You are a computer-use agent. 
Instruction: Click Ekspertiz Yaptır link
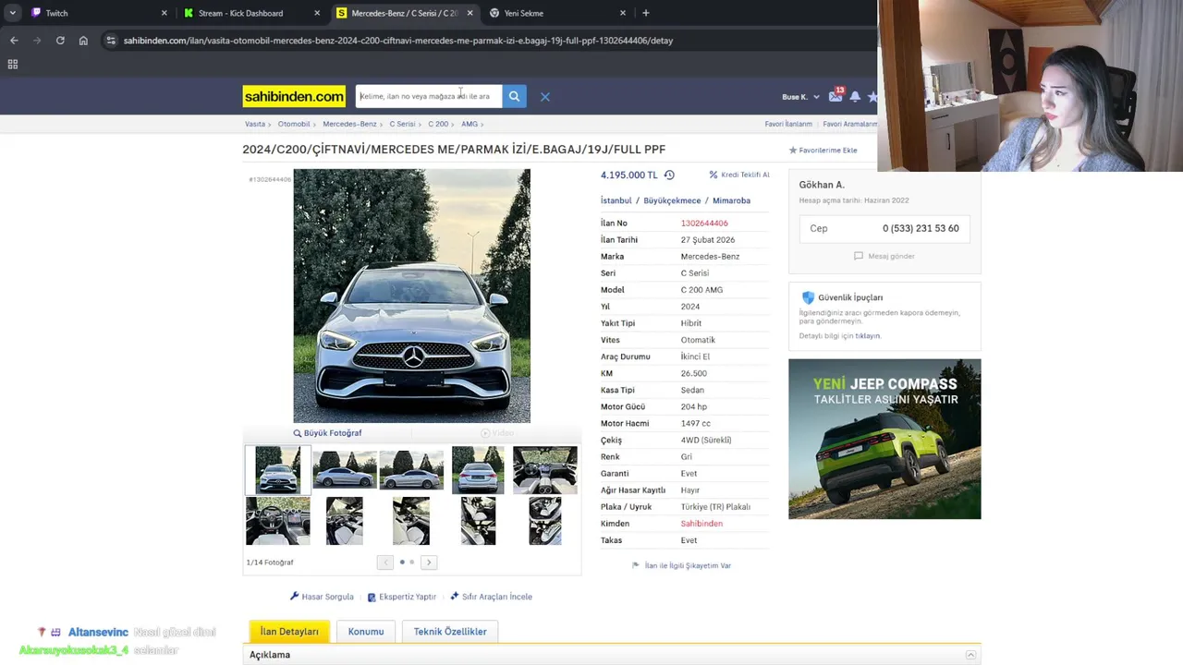point(402,597)
